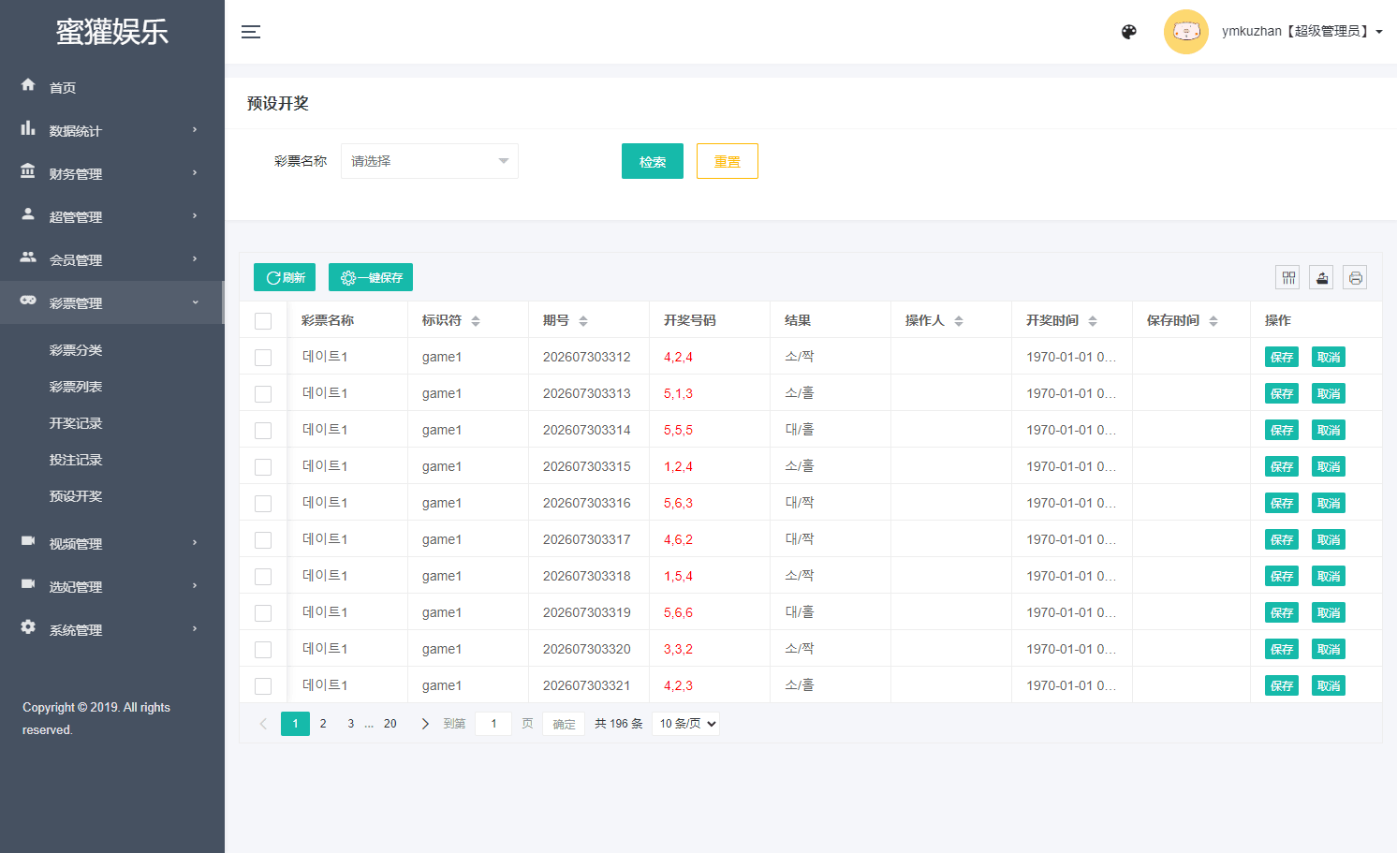1397x853 pixels.
Task: Check the row checkbox for 202607303321
Action: 263,686
